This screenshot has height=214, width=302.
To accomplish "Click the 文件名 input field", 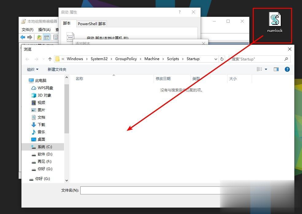I will [150, 190].
